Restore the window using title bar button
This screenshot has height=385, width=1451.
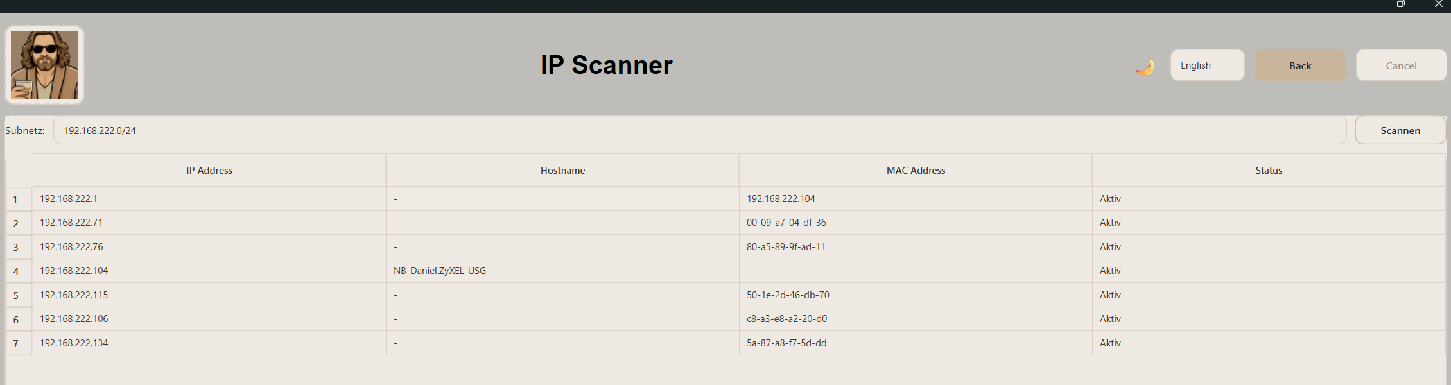(1400, 4)
